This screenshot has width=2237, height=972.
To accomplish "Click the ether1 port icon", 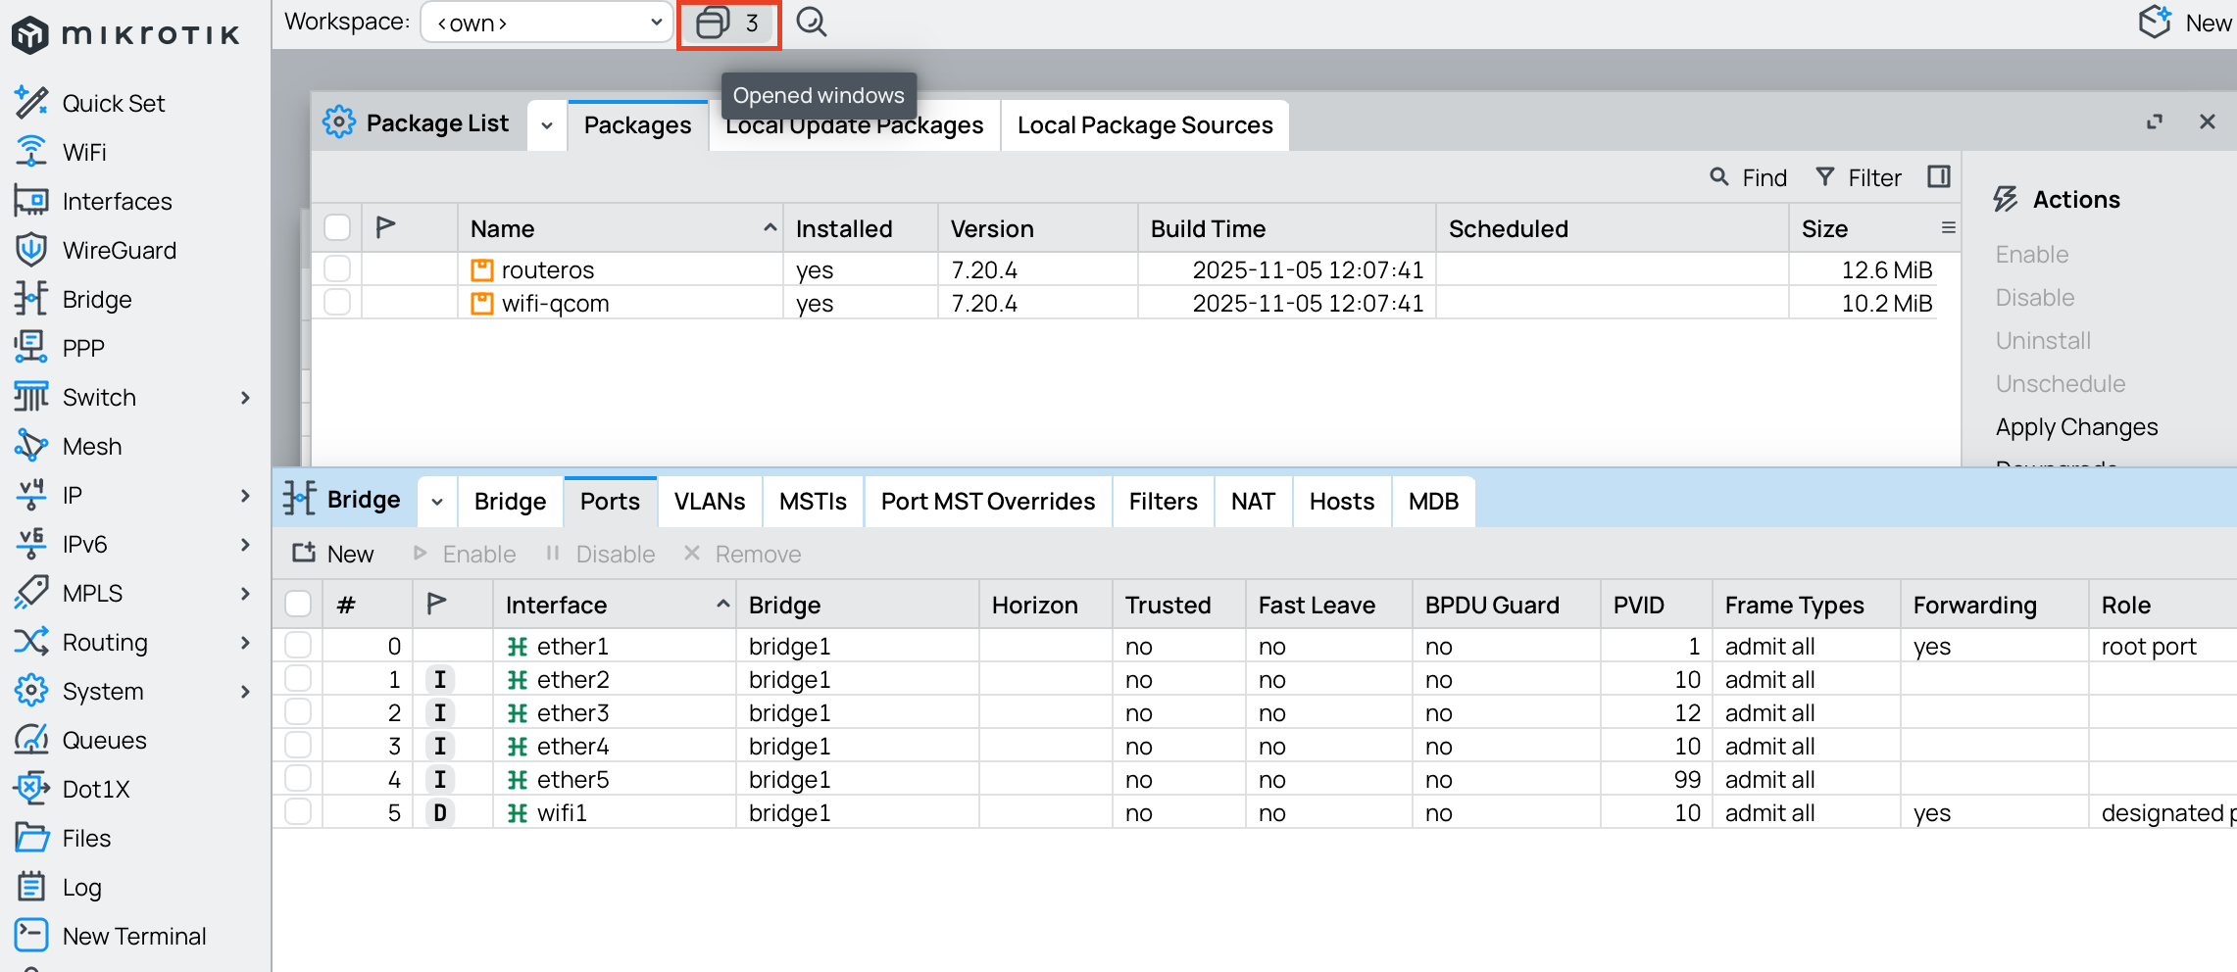I will [518, 647].
